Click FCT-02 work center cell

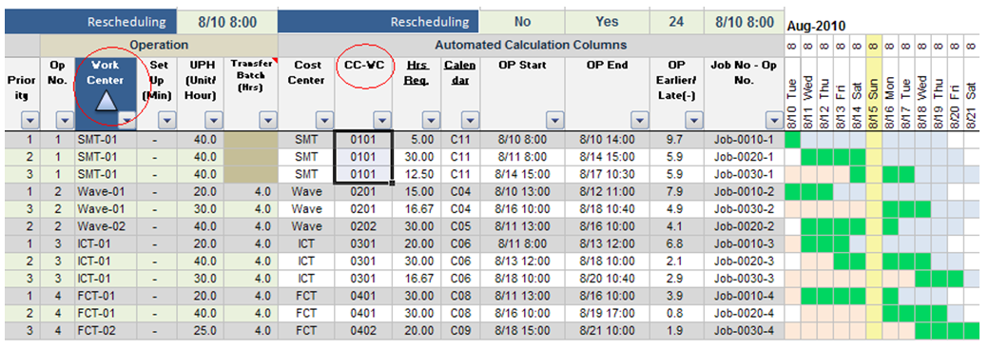106,330
